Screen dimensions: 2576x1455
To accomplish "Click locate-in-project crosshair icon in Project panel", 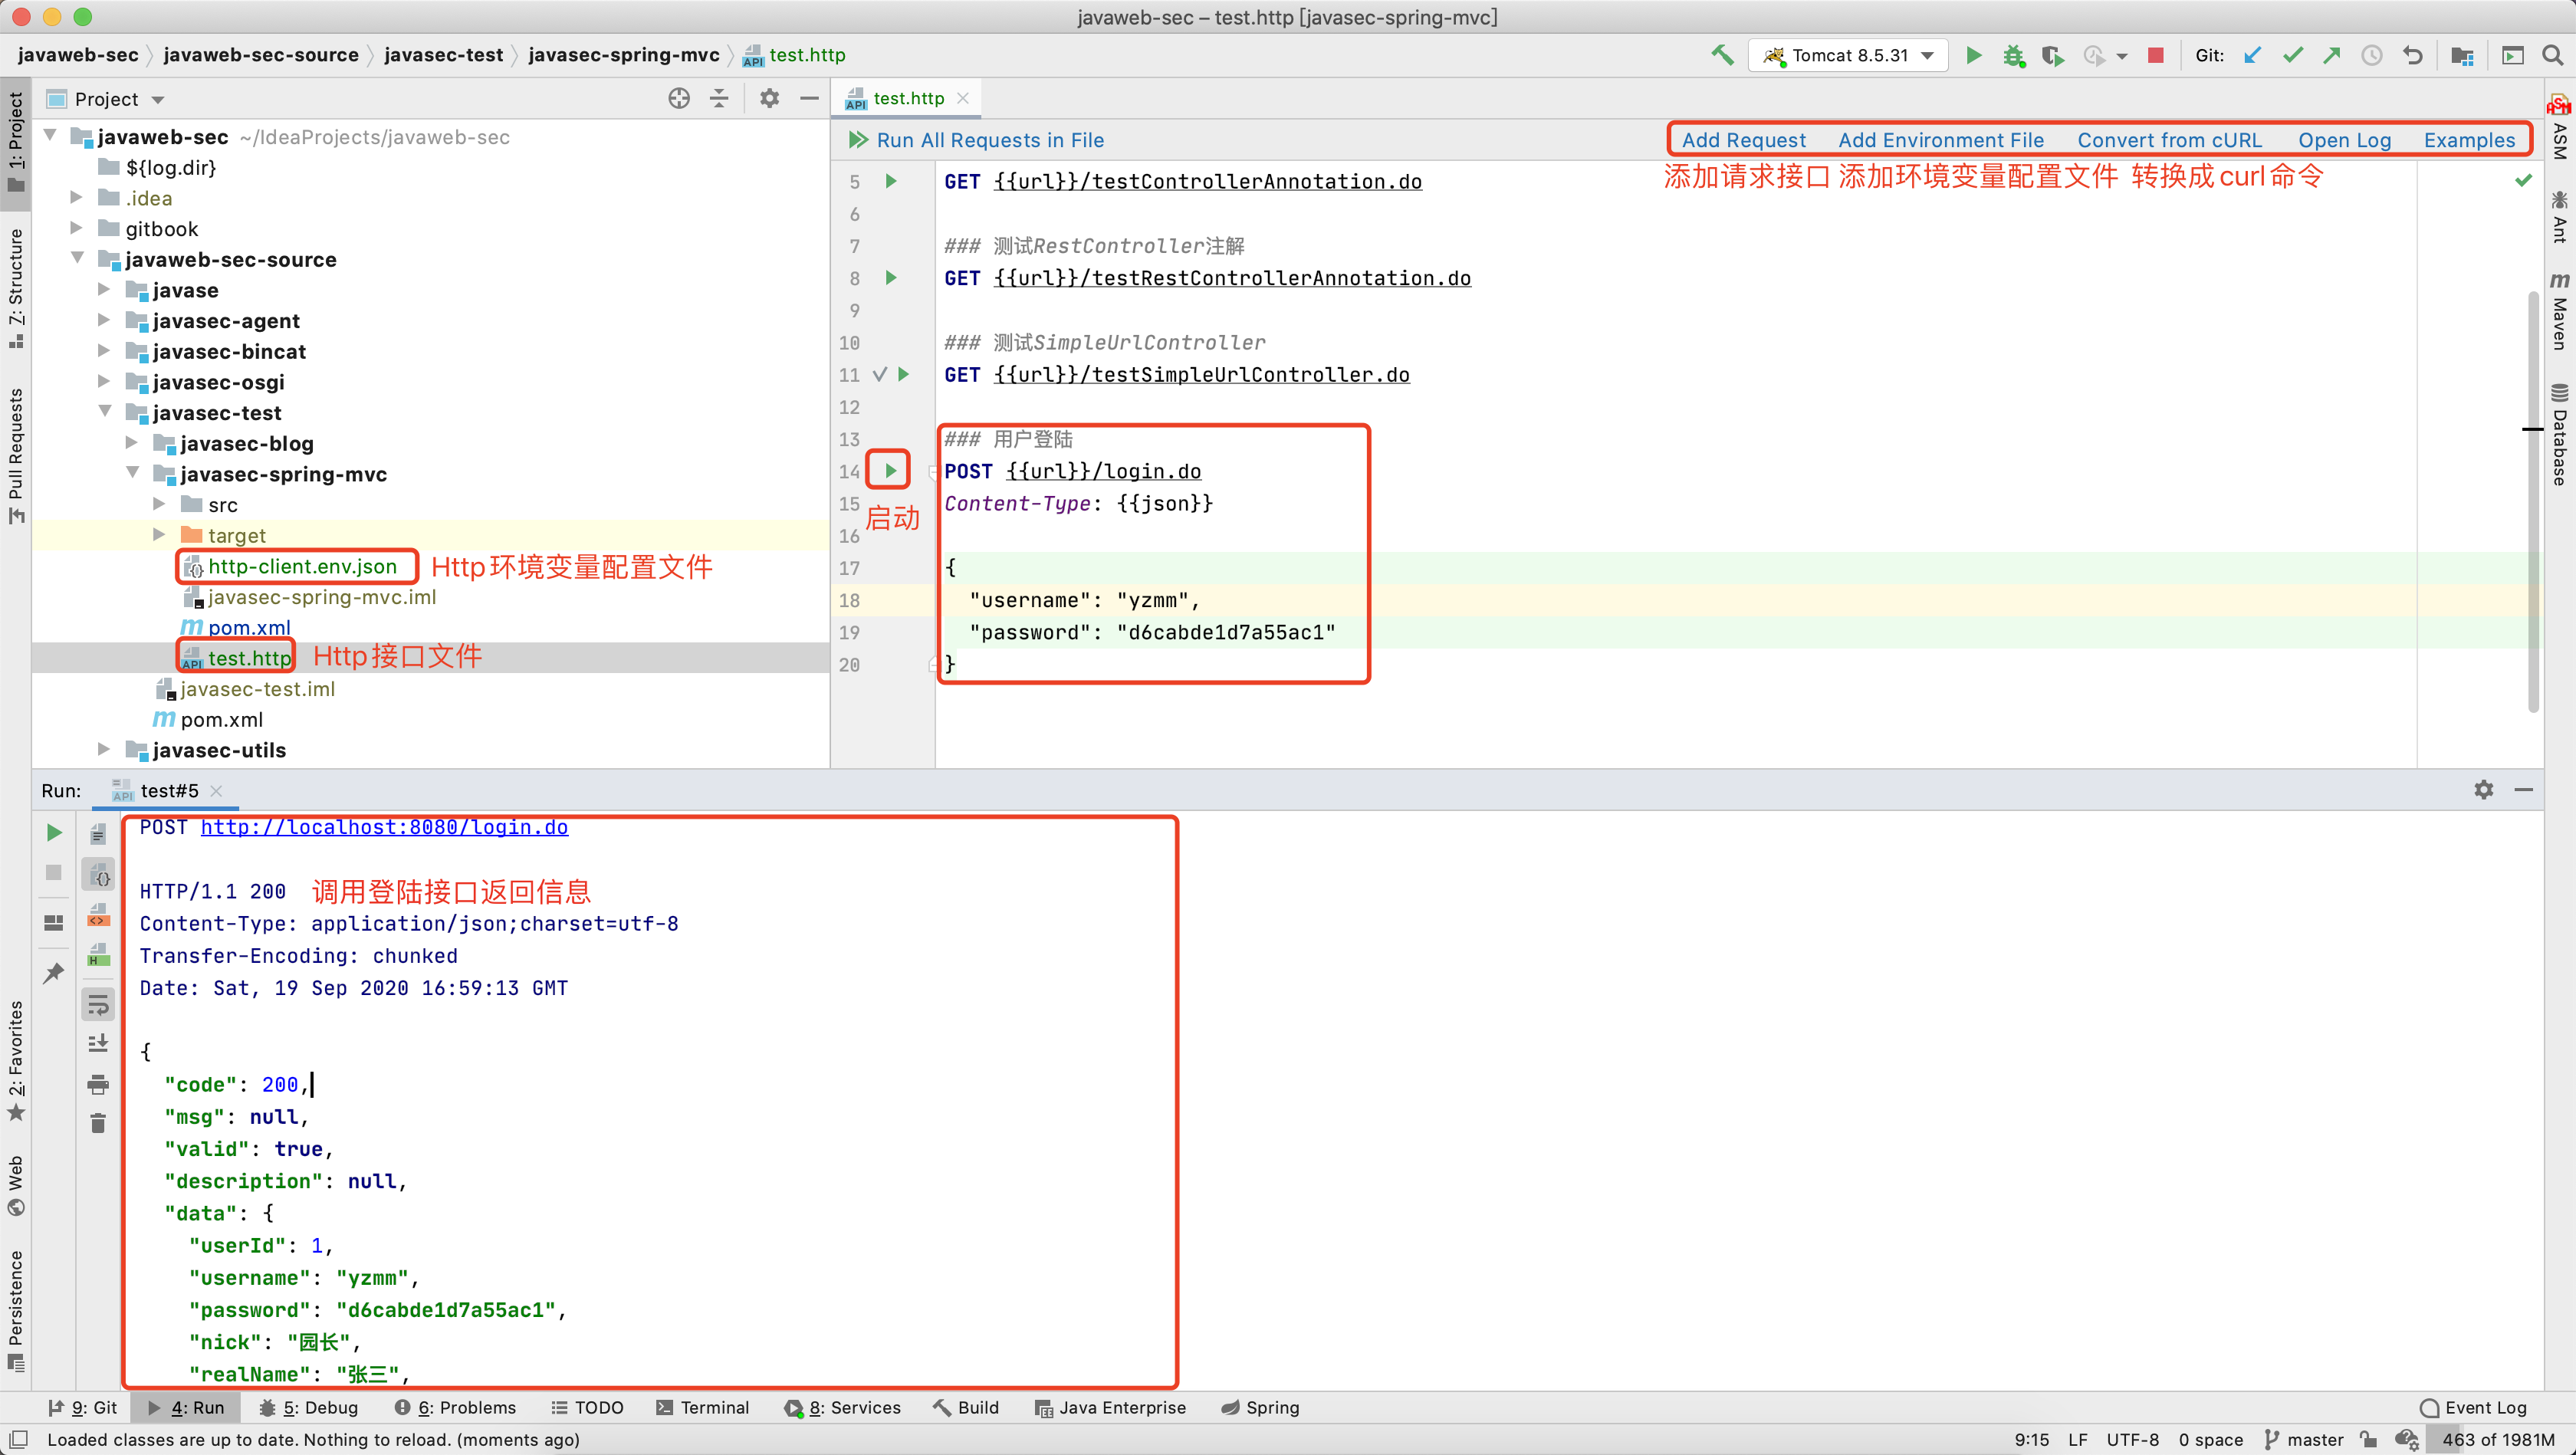I will 679,98.
